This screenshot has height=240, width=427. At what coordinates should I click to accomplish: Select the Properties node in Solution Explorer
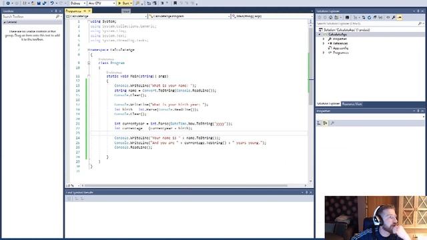click(x=340, y=39)
